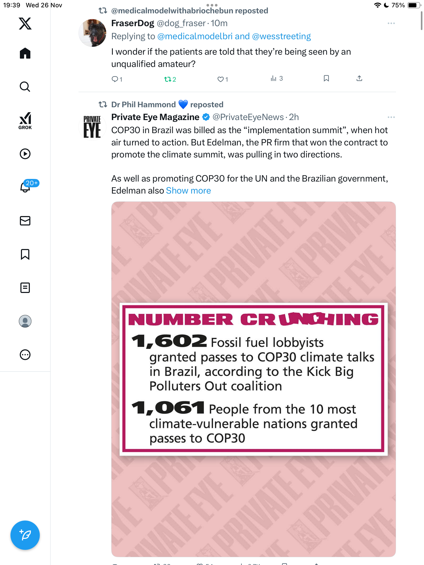Expand Private Eye post with Show more
424x565 pixels.
click(188, 191)
